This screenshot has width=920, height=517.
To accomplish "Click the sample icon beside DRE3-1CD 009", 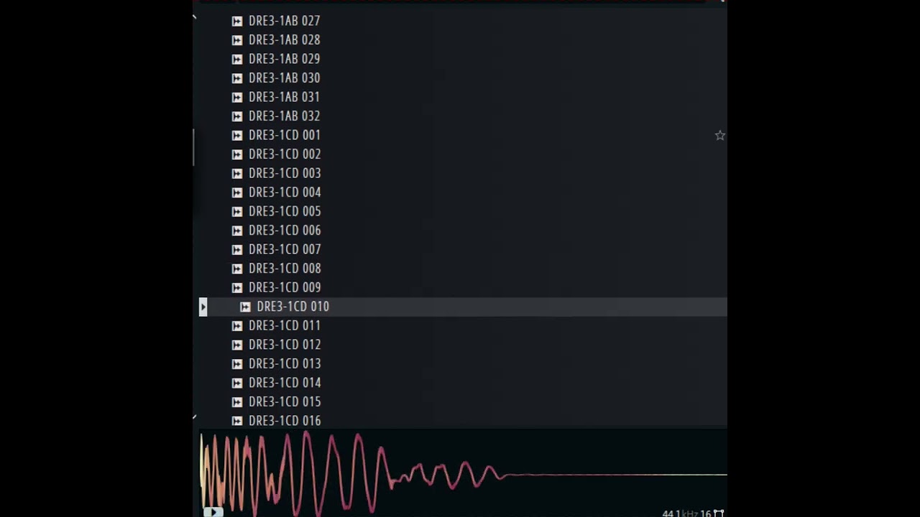I will click(x=237, y=288).
